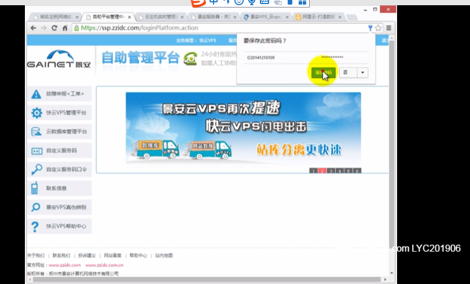Click the green HTTPS padlock icon
Screen dimensions: 470x284
76,28
